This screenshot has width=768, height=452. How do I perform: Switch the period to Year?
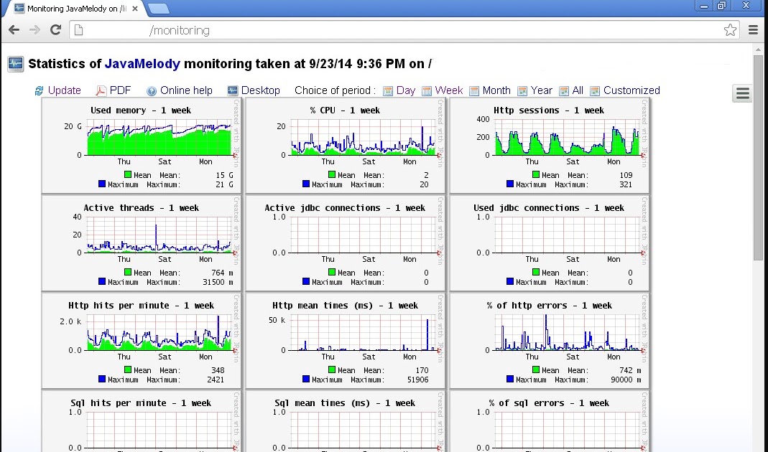[542, 90]
